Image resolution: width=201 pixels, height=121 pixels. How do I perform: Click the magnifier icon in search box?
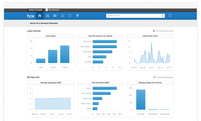[x=162, y=16]
